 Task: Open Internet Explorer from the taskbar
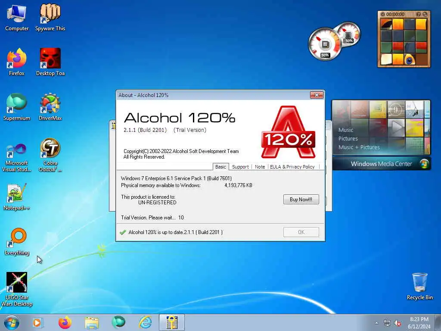point(146,322)
